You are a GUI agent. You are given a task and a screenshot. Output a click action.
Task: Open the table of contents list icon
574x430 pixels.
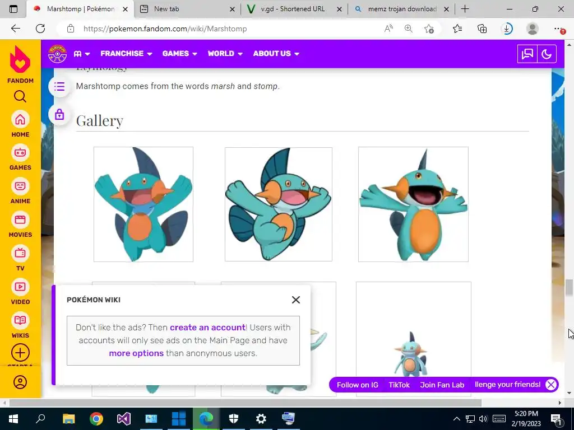(59, 87)
